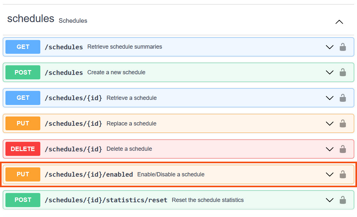Image resolution: width=357 pixels, height=217 pixels.
Task: Expand Retrieve schedule summaries chevron
Action: click(329, 47)
